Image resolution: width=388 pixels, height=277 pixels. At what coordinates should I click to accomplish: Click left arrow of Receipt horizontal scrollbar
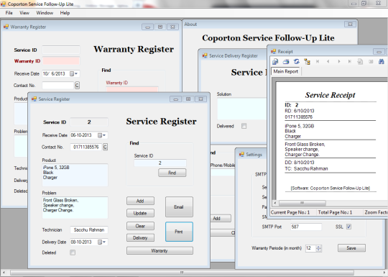[x=275, y=203]
